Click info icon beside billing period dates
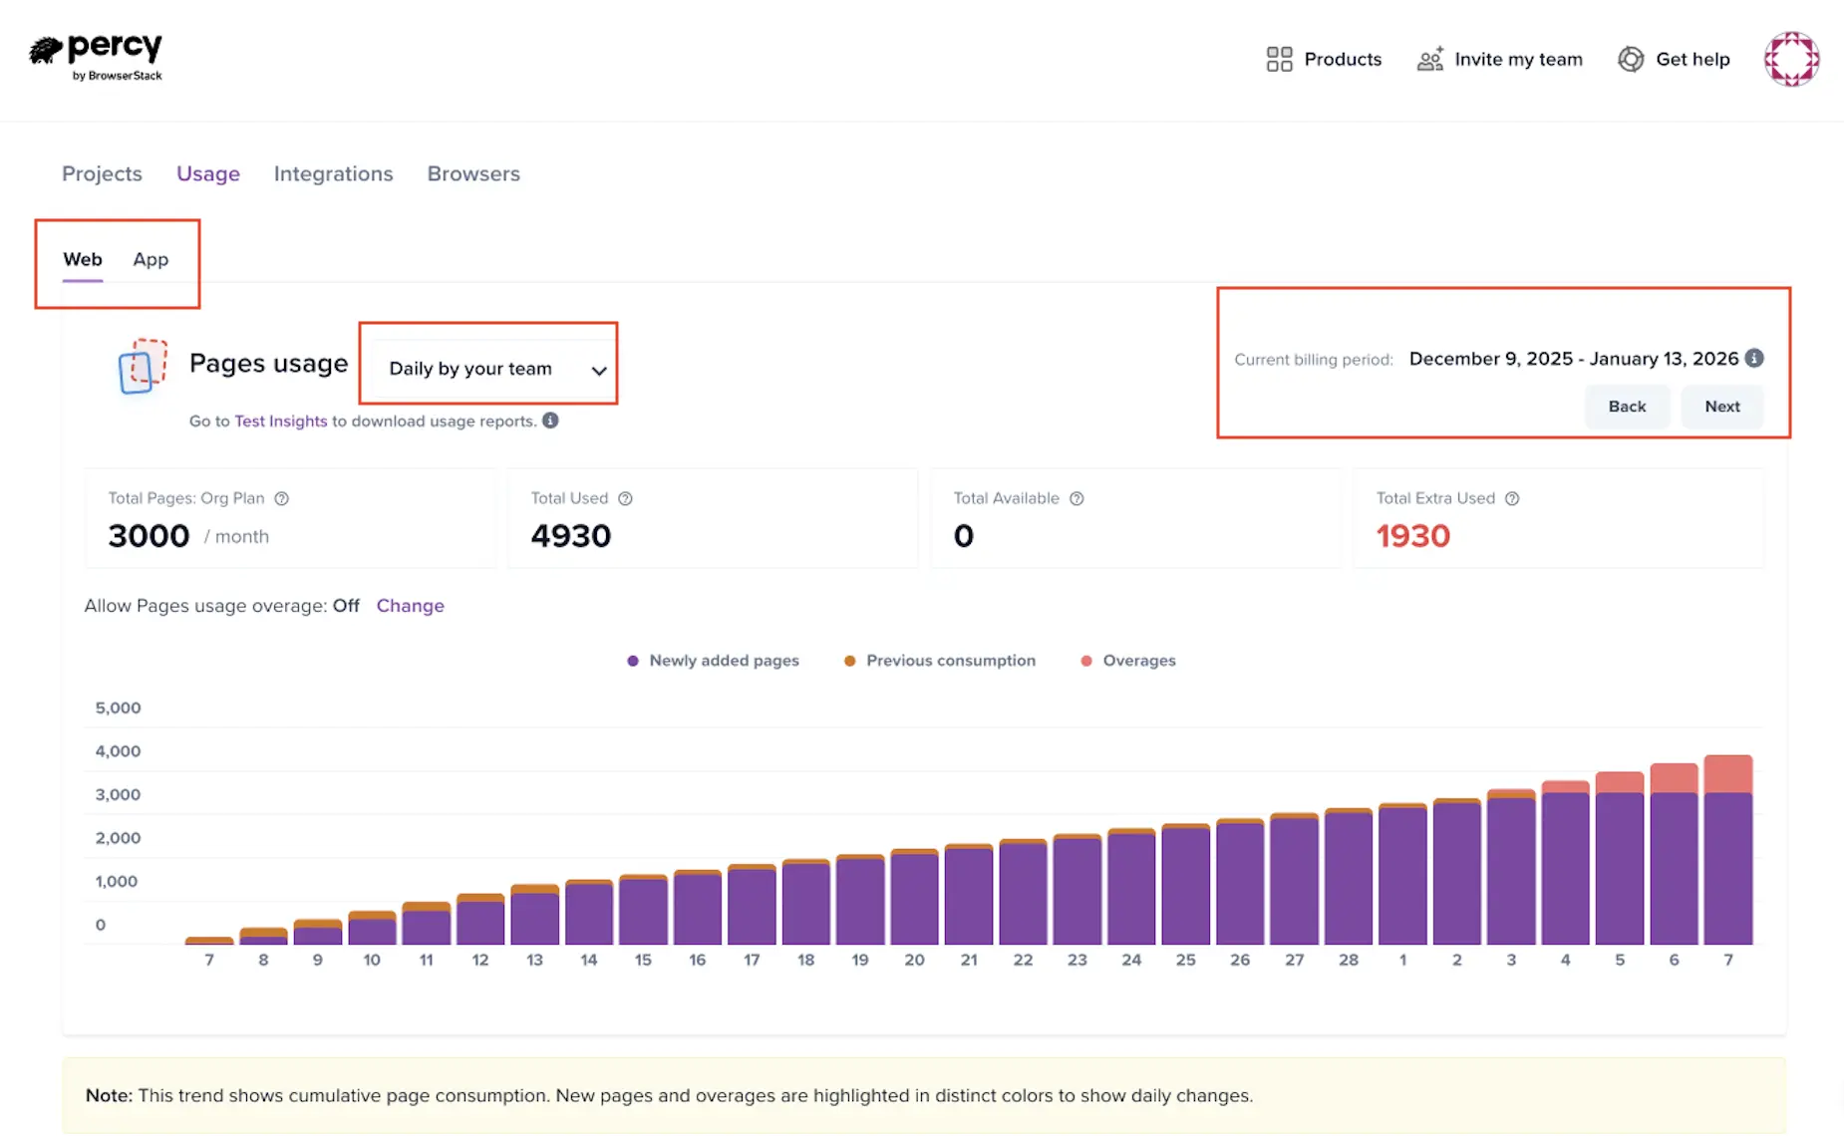This screenshot has height=1136, width=1844. tap(1754, 359)
